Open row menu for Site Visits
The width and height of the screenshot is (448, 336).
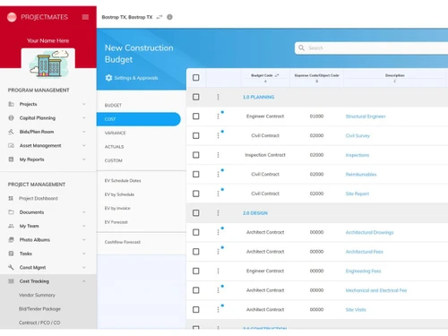[x=218, y=309]
